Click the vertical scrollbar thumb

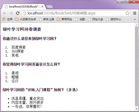point(136,66)
